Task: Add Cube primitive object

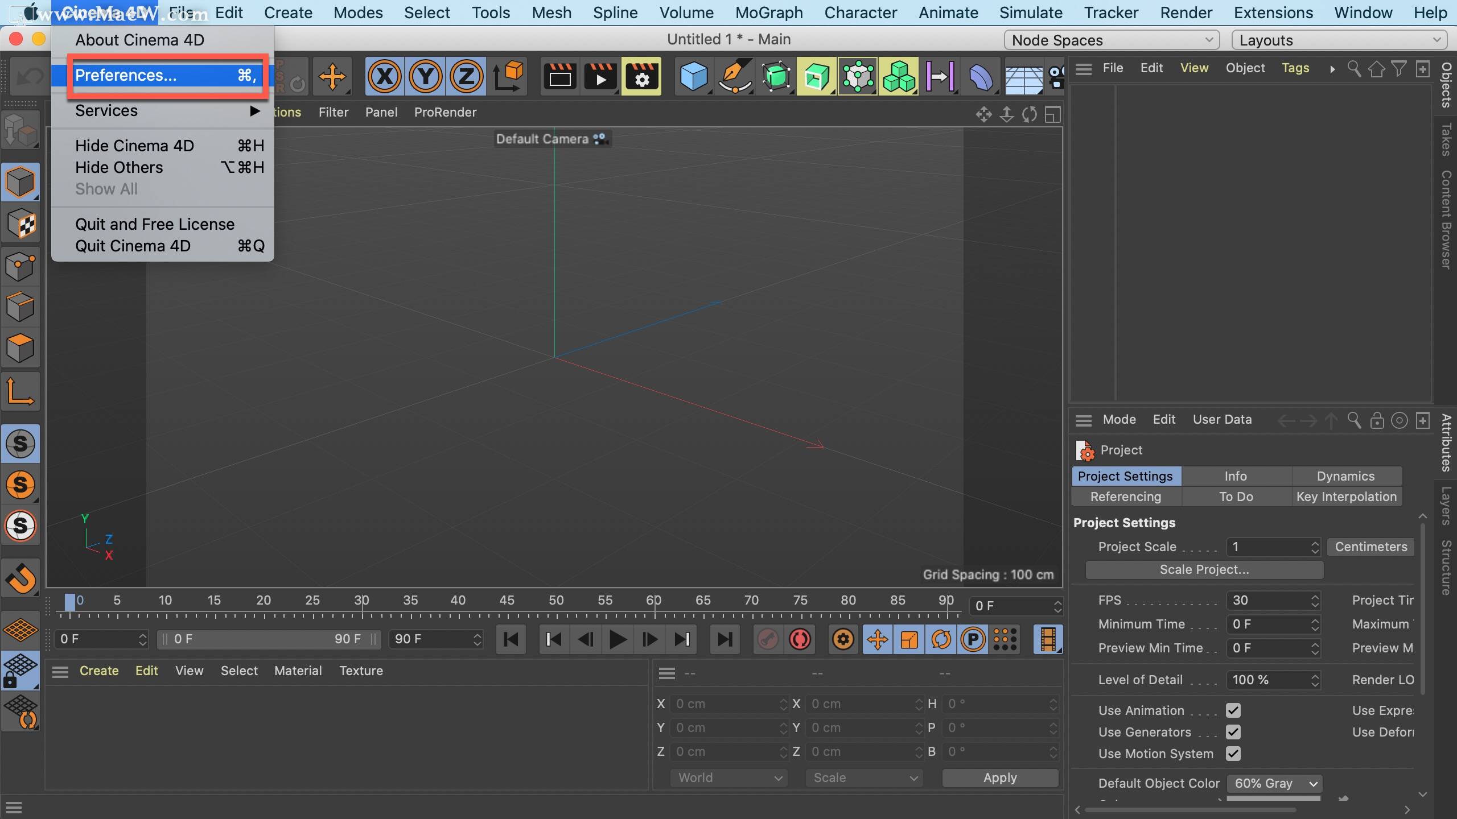Action: 694,76
